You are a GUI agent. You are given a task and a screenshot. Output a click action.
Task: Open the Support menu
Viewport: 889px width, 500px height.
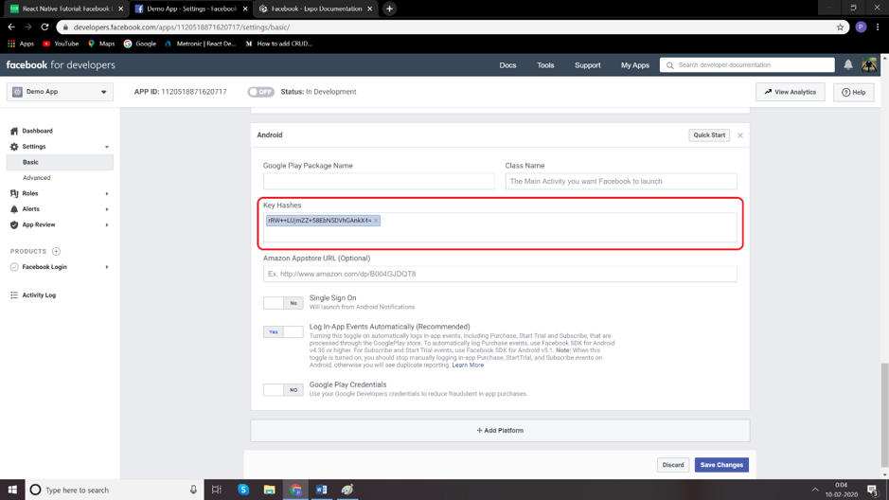pyautogui.click(x=587, y=65)
